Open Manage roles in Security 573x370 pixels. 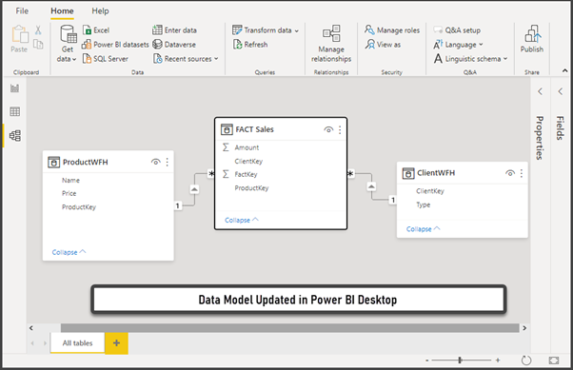pos(392,30)
